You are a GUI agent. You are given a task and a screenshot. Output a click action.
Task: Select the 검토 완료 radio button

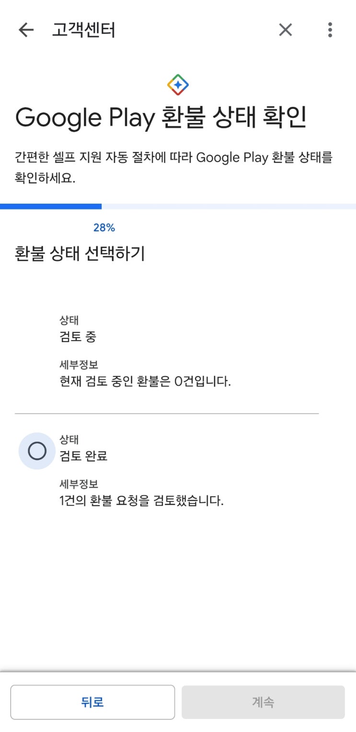[37, 451]
